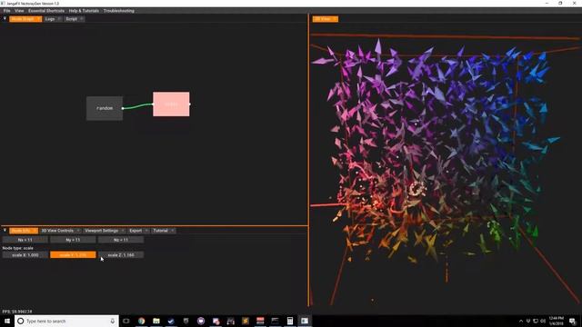
Task: Collapse the top-left panel with the triangle
Action: (5, 18)
